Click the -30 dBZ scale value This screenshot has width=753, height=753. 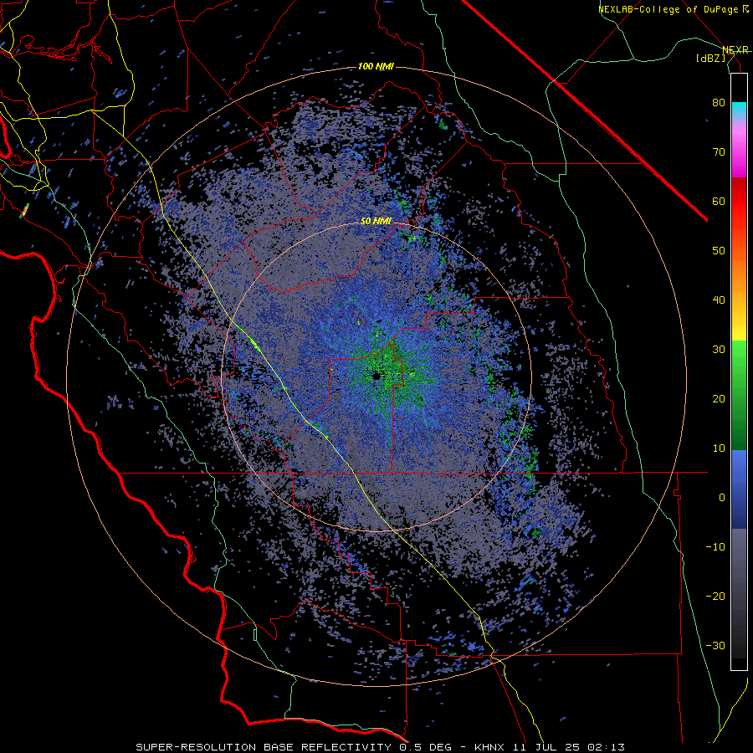(715, 645)
